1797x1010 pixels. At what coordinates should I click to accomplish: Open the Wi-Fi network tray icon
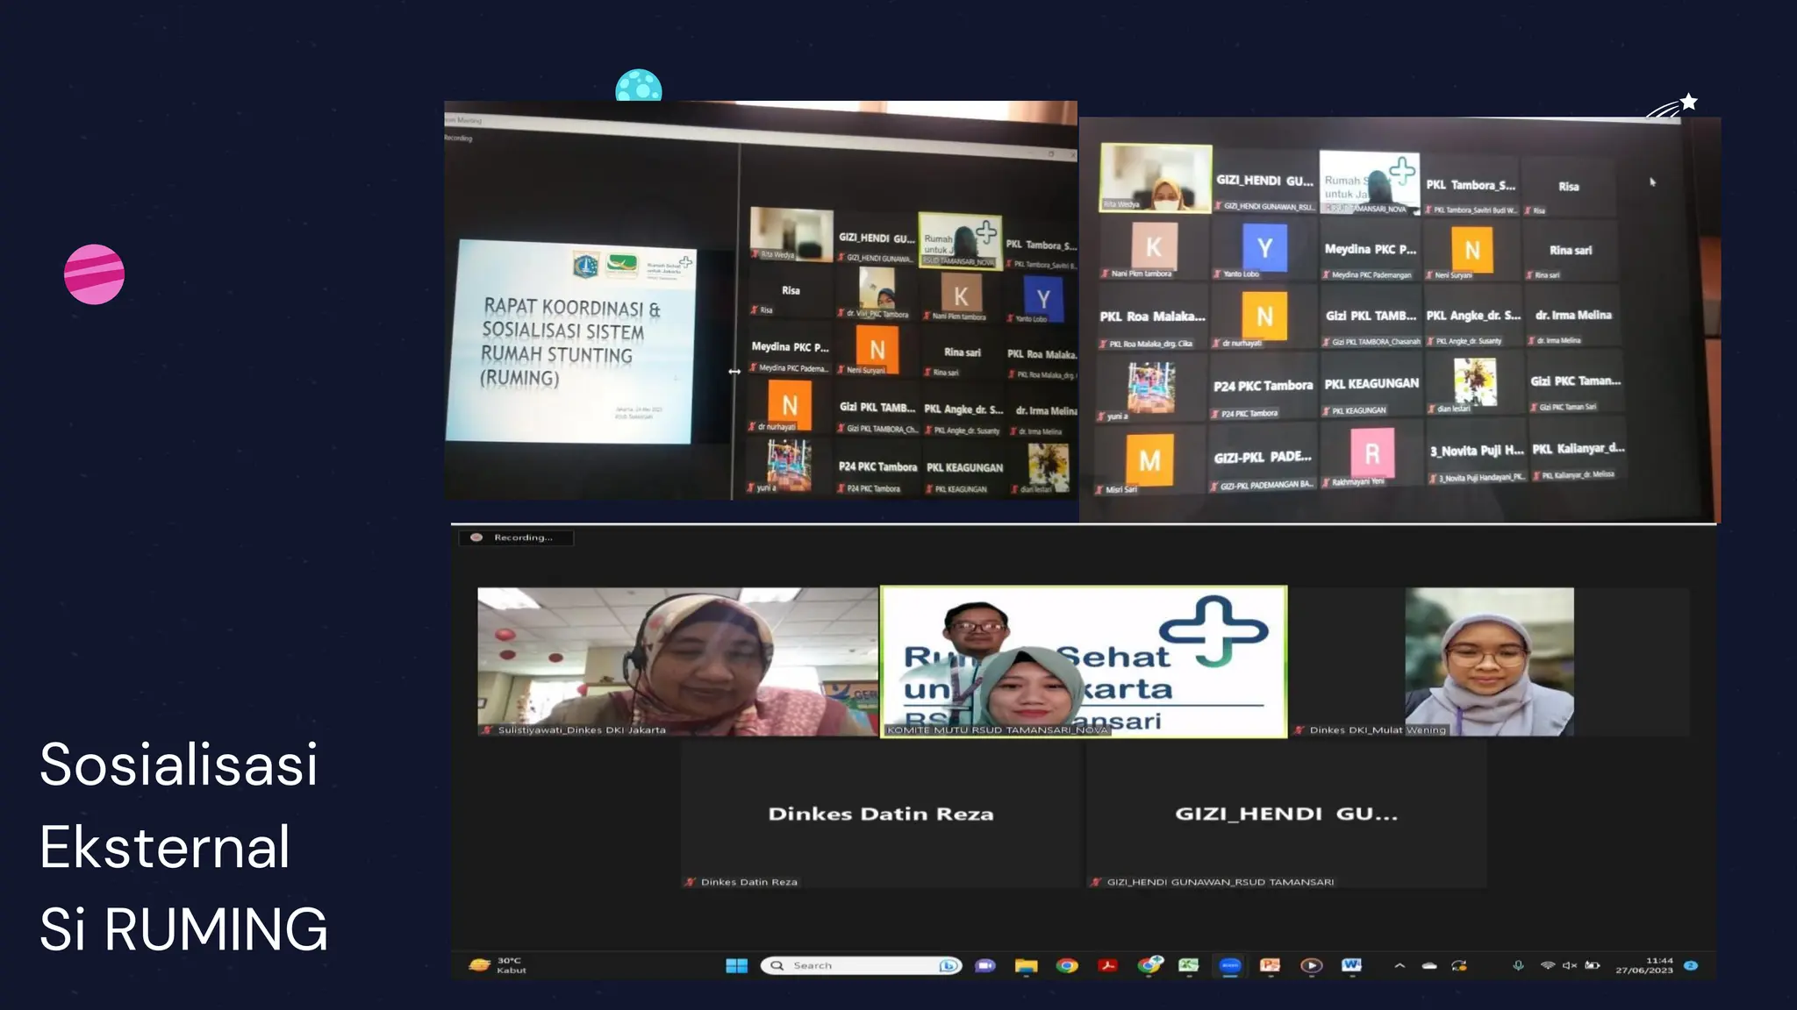tap(1547, 965)
